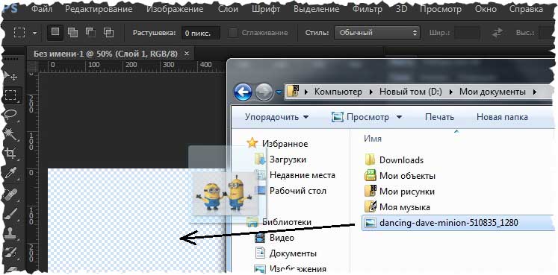Screen dimensions: 558x275
Task: Select Документы library in sidebar
Action: [293, 253]
